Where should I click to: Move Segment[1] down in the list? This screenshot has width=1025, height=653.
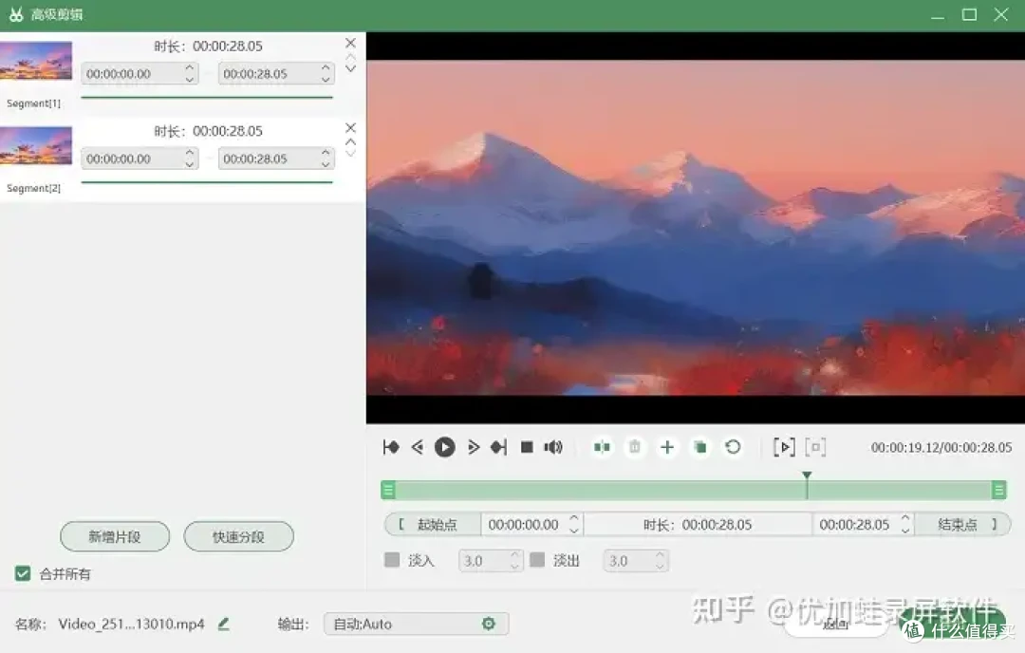[351, 68]
